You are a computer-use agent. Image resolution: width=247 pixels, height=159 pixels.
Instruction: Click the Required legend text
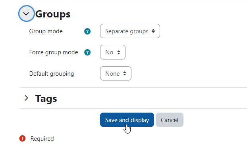42,139
